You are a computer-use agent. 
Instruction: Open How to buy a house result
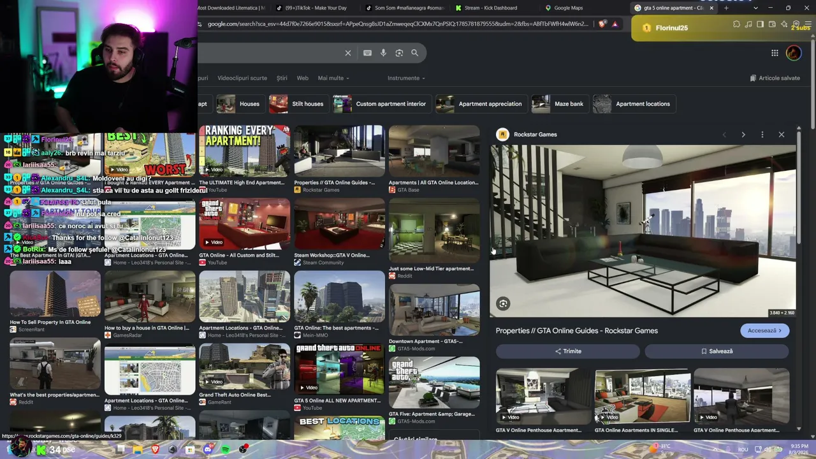(150, 297)
